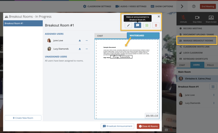Click join icon beside Breakout Room #1 in sidebar

(213, 87)
